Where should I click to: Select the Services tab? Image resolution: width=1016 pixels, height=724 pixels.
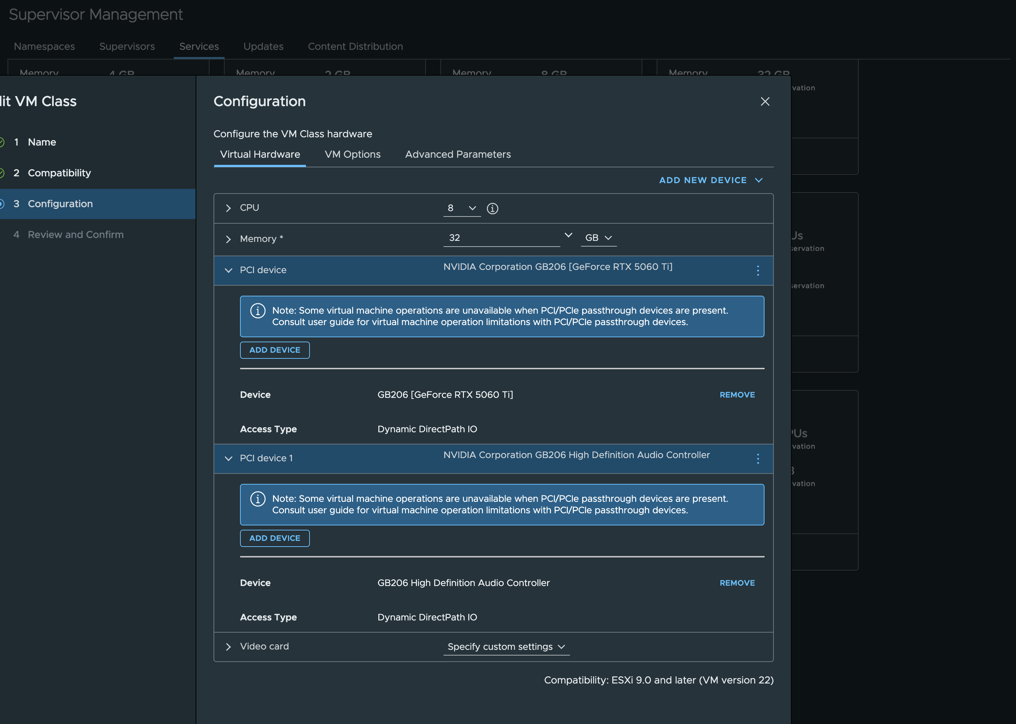click(199, 46)
